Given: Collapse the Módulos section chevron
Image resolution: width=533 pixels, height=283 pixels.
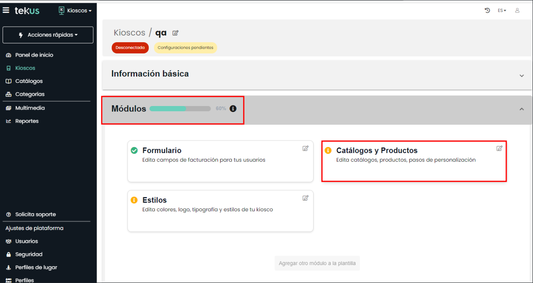Looking at the screenshot, I should 521,109.
